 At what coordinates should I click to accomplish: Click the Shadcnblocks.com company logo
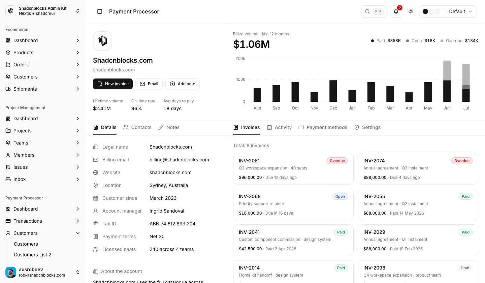(102, 41)
